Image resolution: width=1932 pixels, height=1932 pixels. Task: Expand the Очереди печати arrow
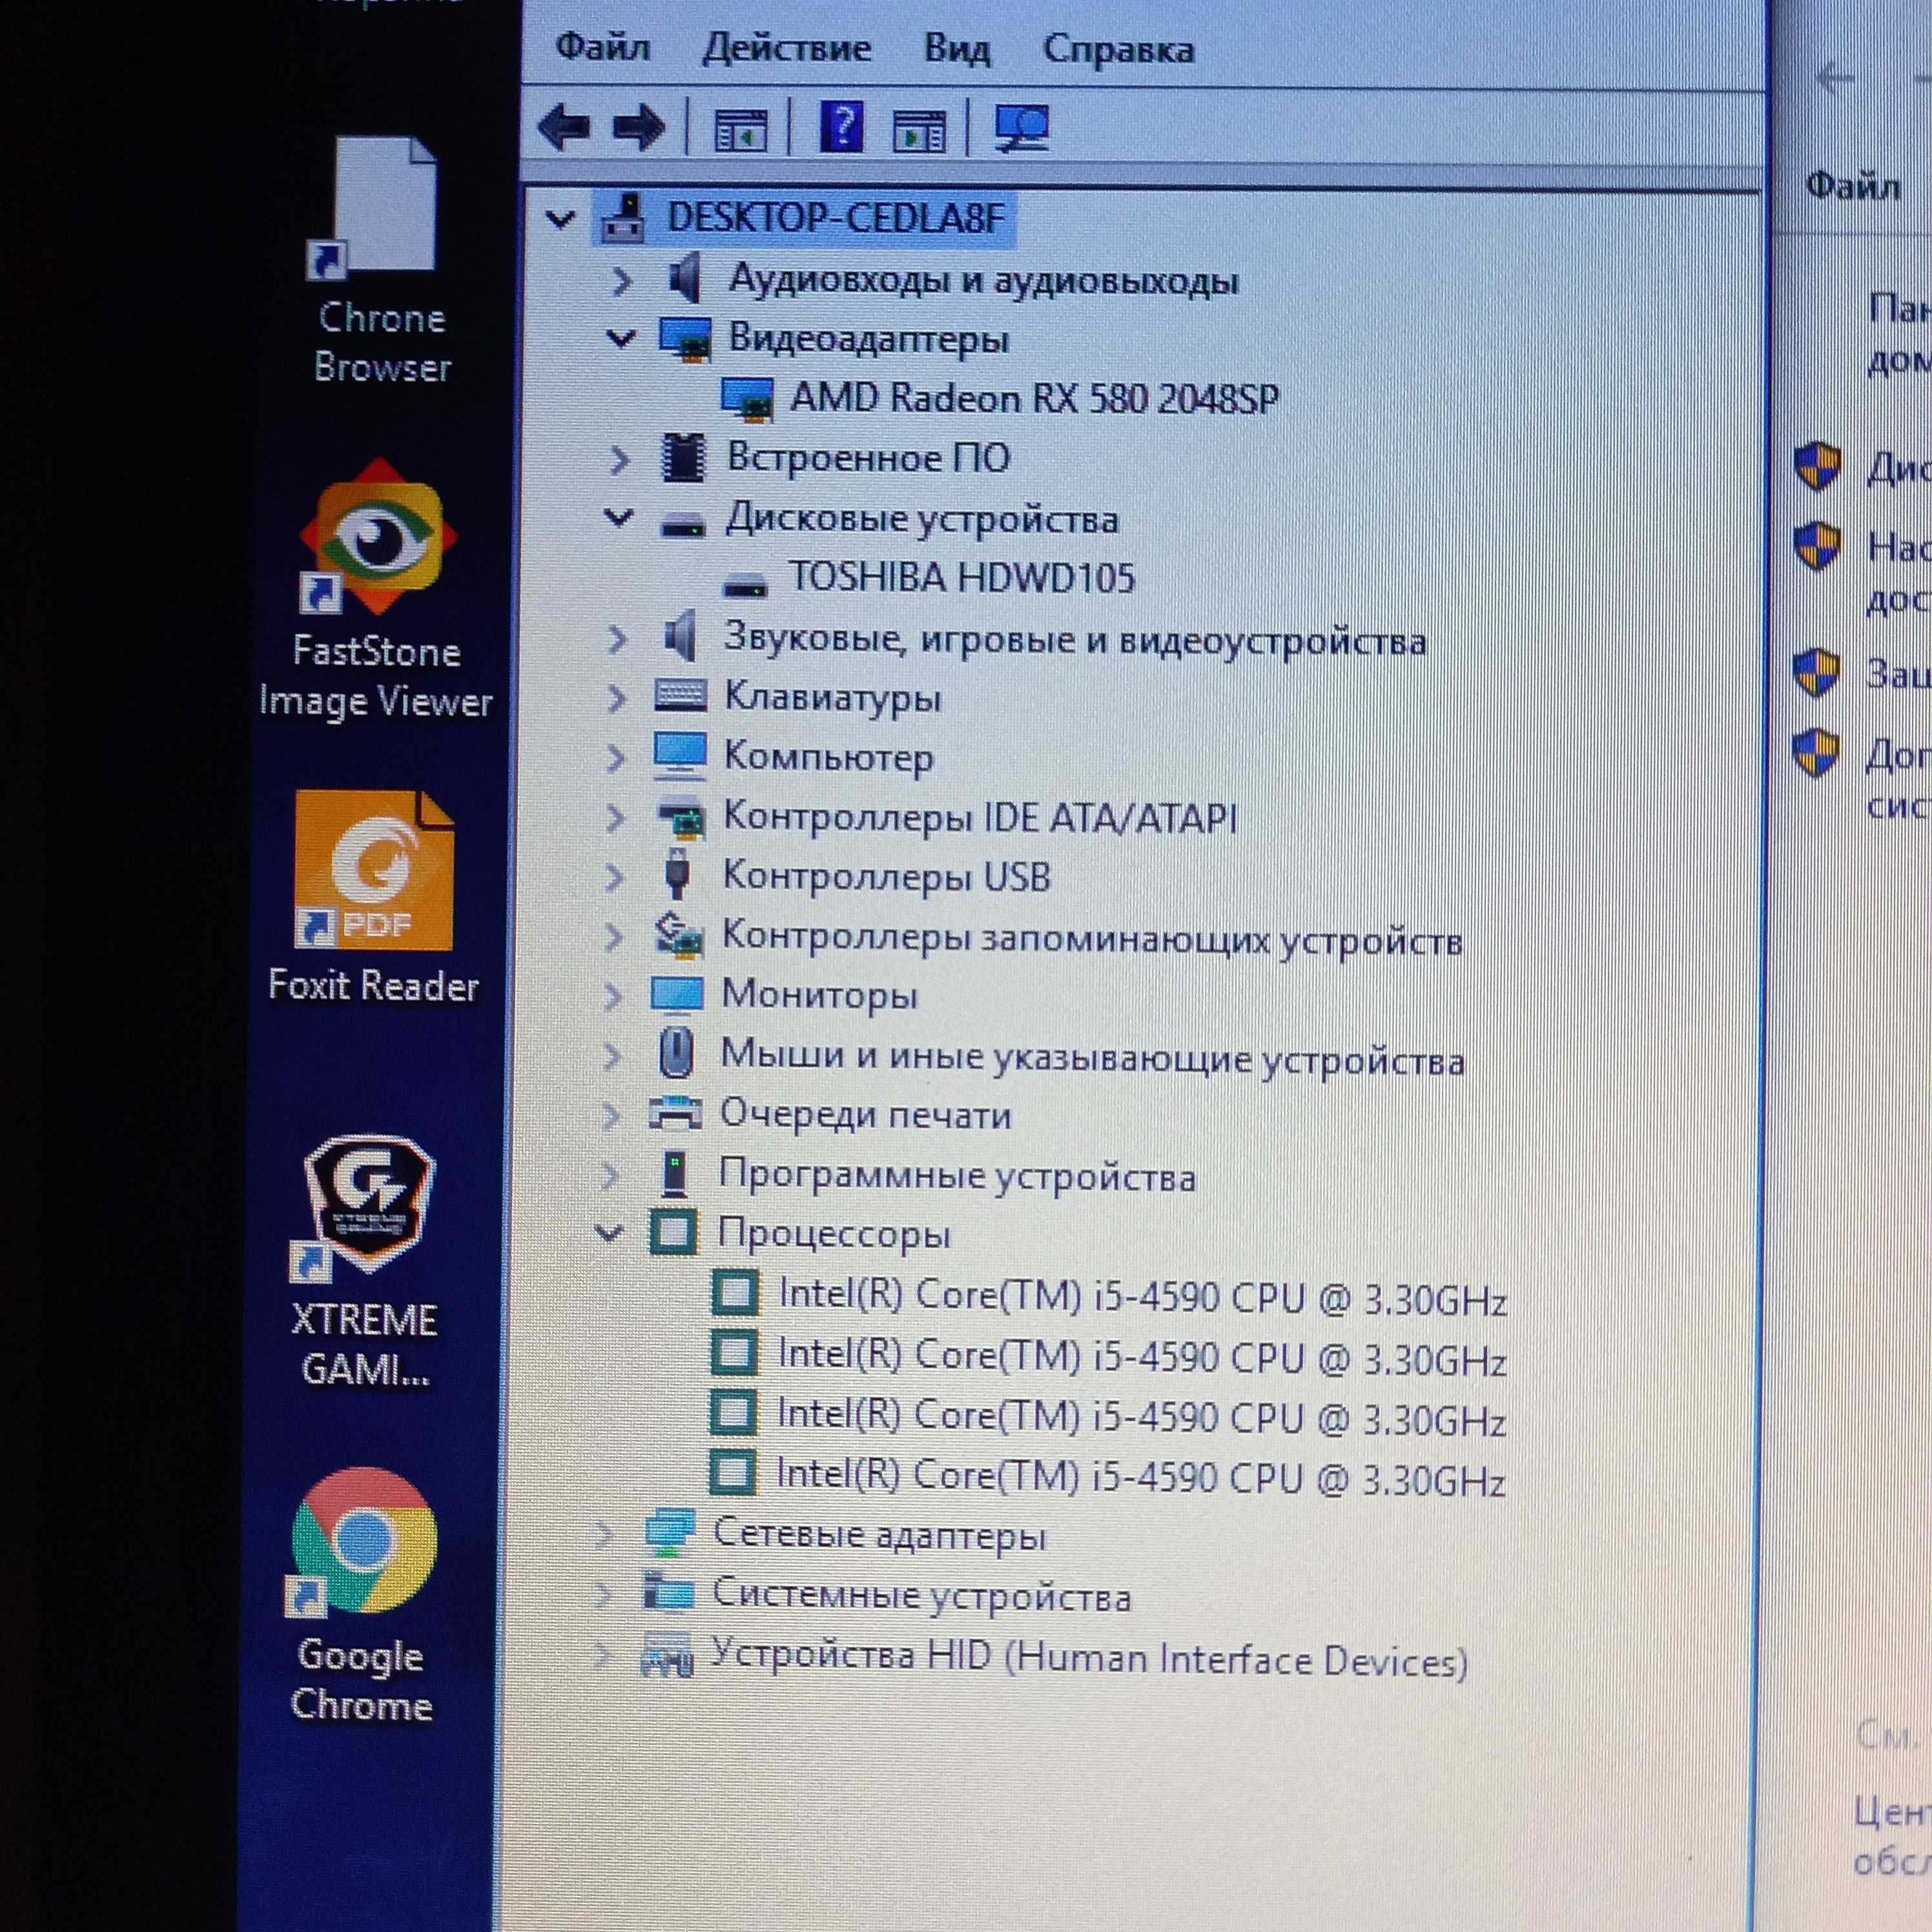coord(611,1115)
